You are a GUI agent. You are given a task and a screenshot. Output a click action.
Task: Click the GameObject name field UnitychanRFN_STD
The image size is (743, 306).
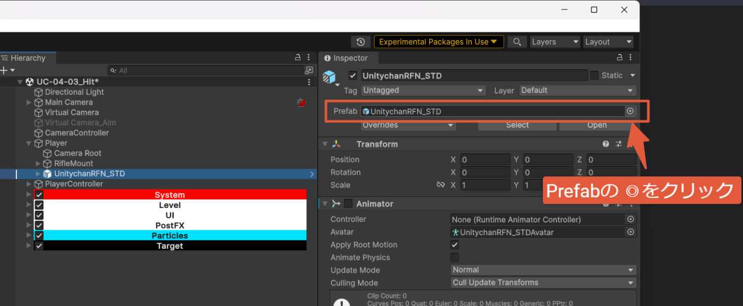474,76
